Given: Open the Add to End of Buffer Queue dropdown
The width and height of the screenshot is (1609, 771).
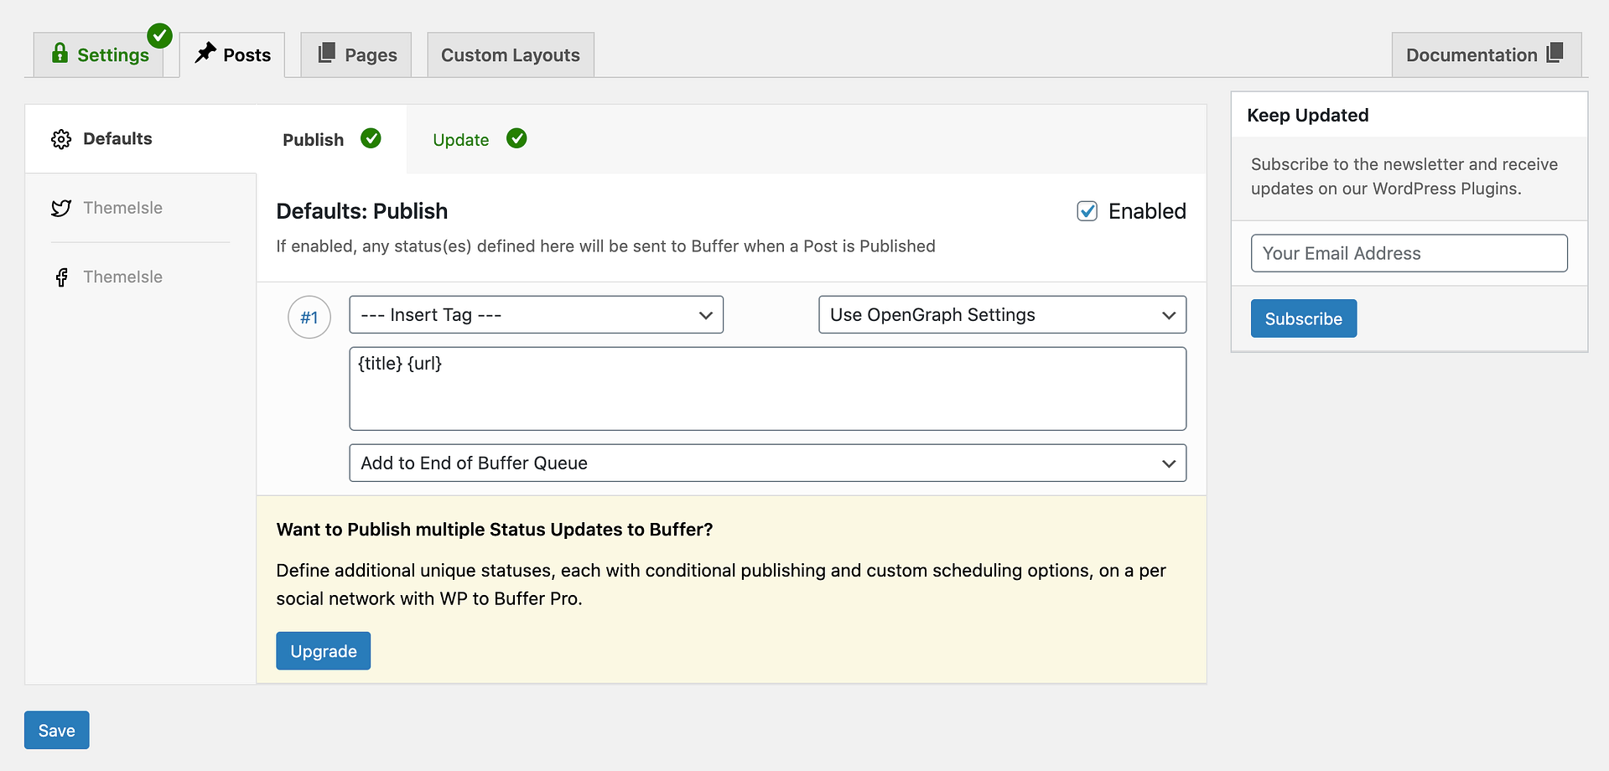Looking at the screenshot, I should [766, 462].
